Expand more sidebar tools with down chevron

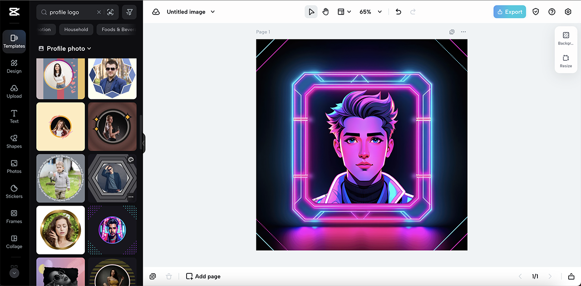[14, 273]
